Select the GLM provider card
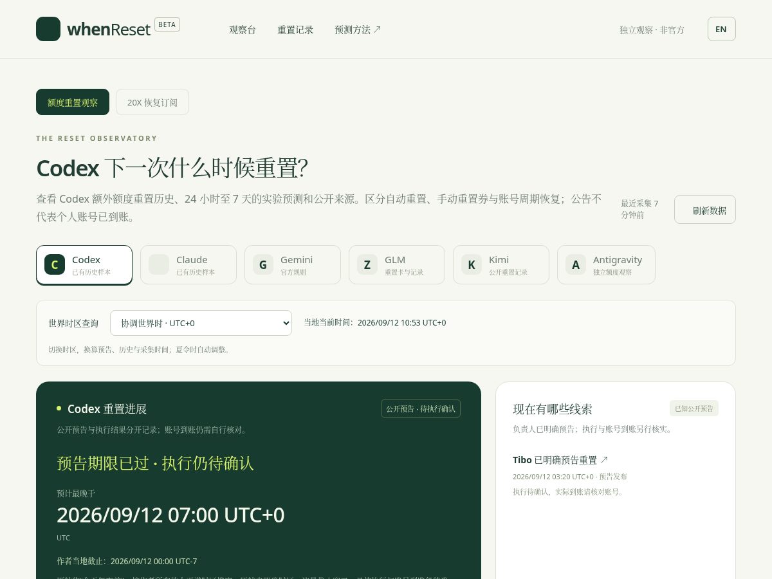772x579 pixels. click(397, 264)
